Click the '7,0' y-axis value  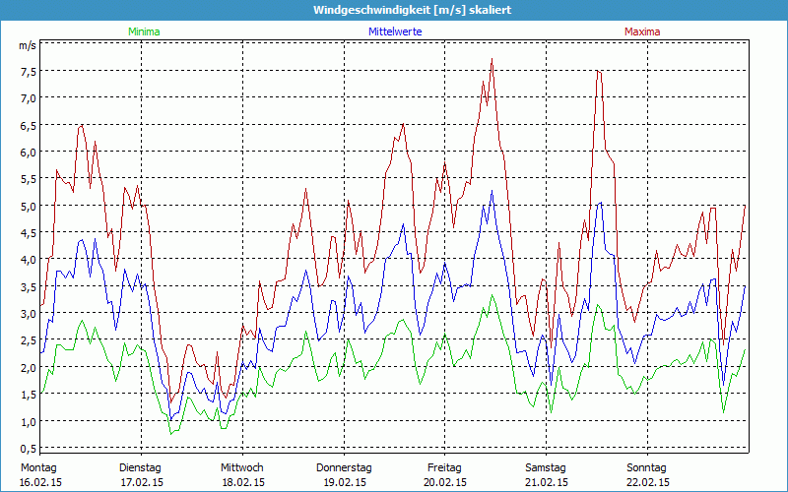pos(29,97)
